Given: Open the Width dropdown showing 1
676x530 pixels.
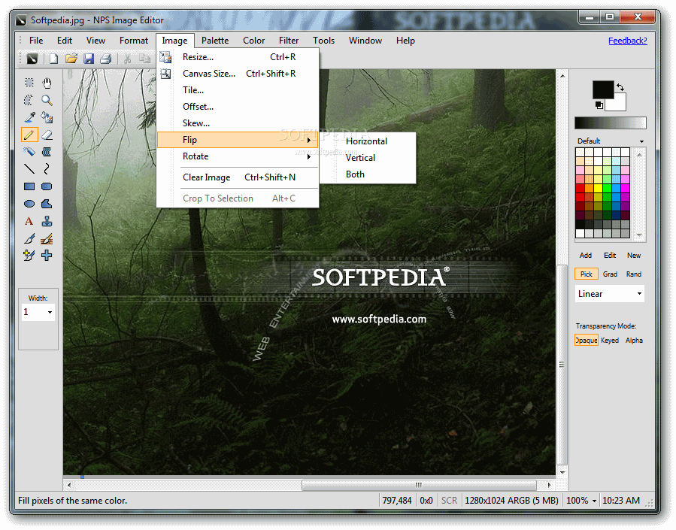Looking at the screenshot, I should tap(38, 312).
